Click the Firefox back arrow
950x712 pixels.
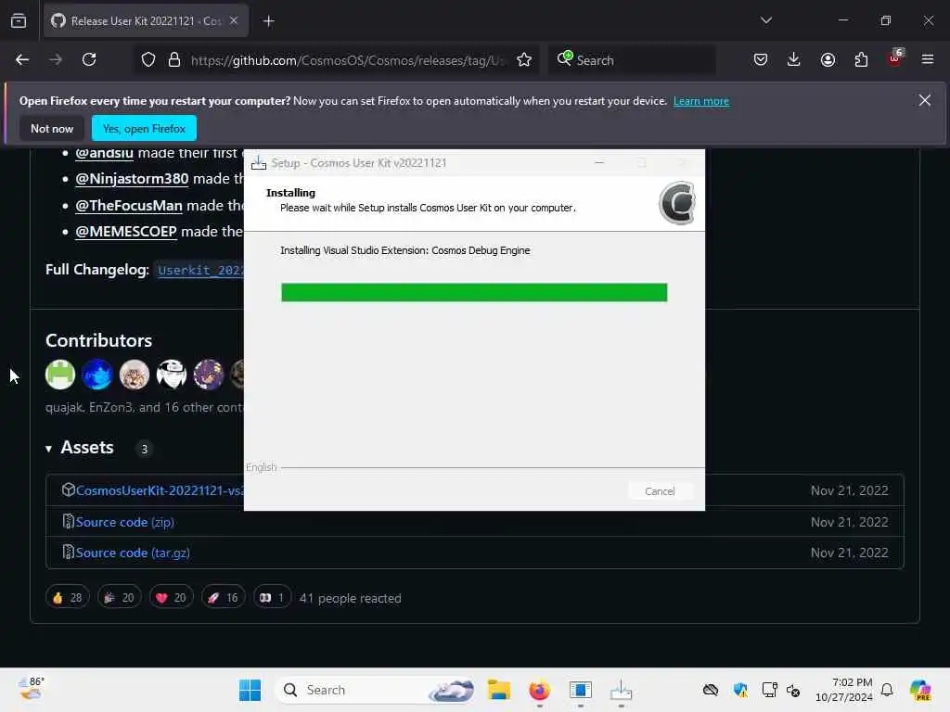point(22,59)
